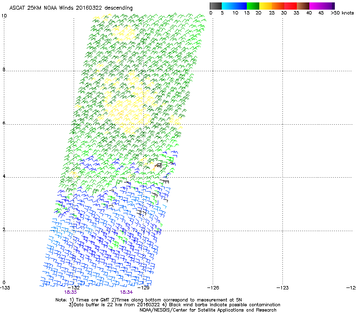Click the latitude axis label '4'

pos(4,176)
